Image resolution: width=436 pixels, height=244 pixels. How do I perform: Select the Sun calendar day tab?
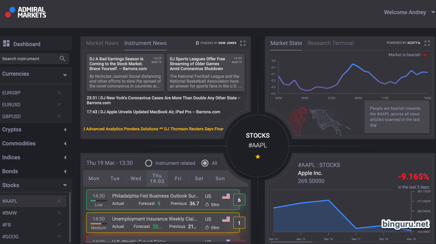point(220,178)
